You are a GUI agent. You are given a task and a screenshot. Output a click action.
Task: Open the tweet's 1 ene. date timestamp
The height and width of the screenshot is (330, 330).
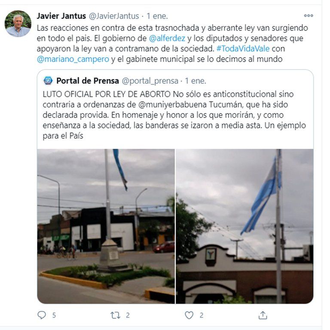click(157, 16)
